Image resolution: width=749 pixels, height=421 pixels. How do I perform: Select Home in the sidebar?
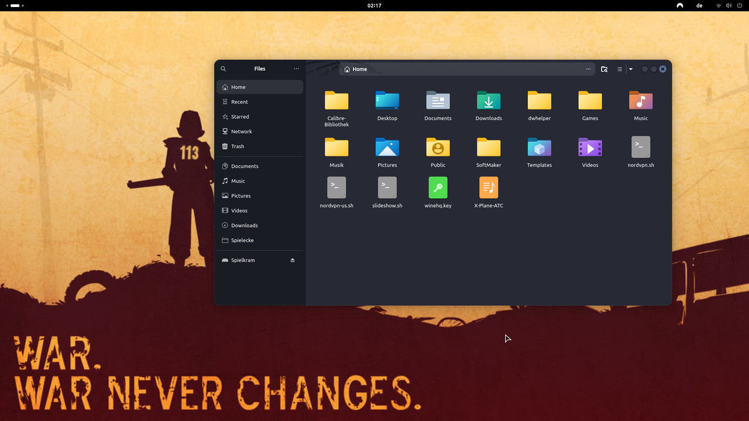click(x=260, y=87)
